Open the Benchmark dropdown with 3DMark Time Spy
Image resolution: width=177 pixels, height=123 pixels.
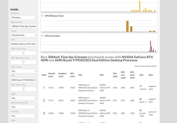tap(24, 26)
